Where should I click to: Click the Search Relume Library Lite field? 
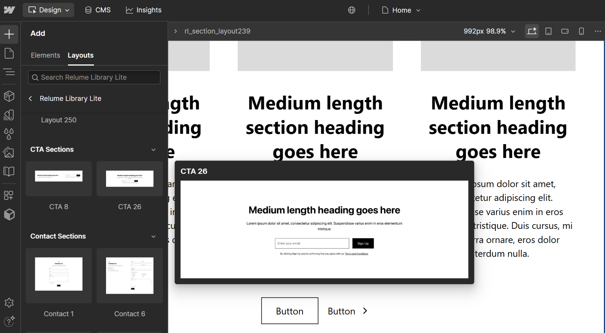[95, 77]
